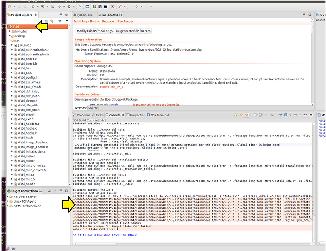Minimize the Target Connections panel
Viewport: 326px width, 251px height.
pos(61,190)
